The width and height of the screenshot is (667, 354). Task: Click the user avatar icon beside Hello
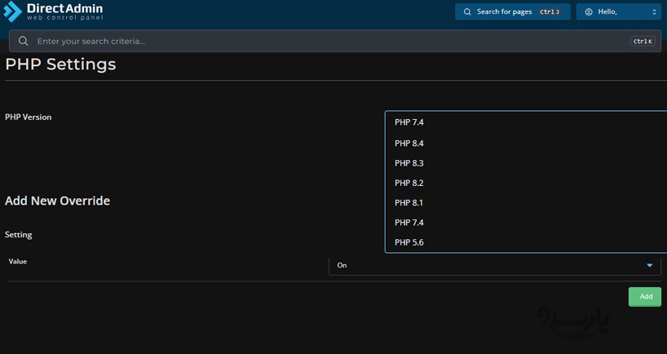pos(589,12)
